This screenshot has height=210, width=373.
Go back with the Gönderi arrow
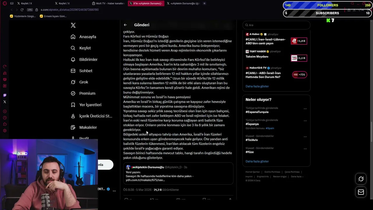tap(125, 25)
